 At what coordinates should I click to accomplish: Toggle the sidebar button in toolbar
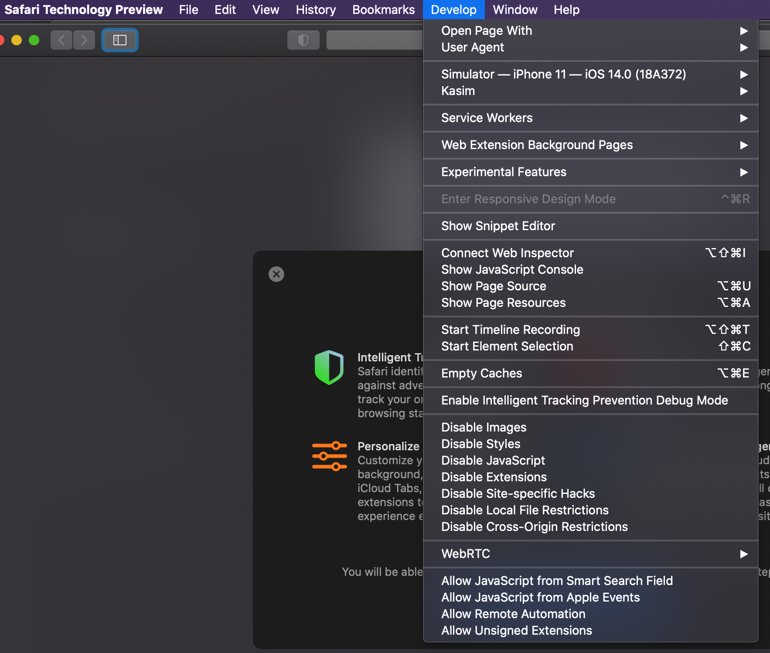click(x=120, y=40)
